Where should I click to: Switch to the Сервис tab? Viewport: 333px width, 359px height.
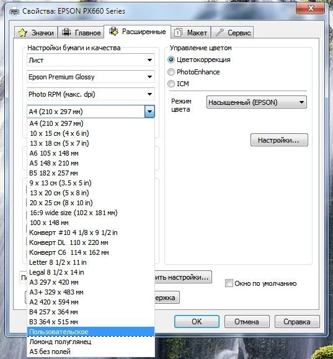(x=232, y=32)
